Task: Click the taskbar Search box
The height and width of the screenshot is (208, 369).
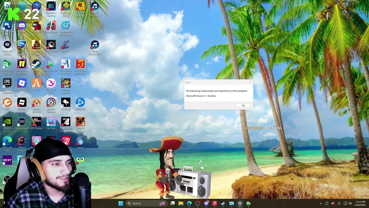Action: 146,203
